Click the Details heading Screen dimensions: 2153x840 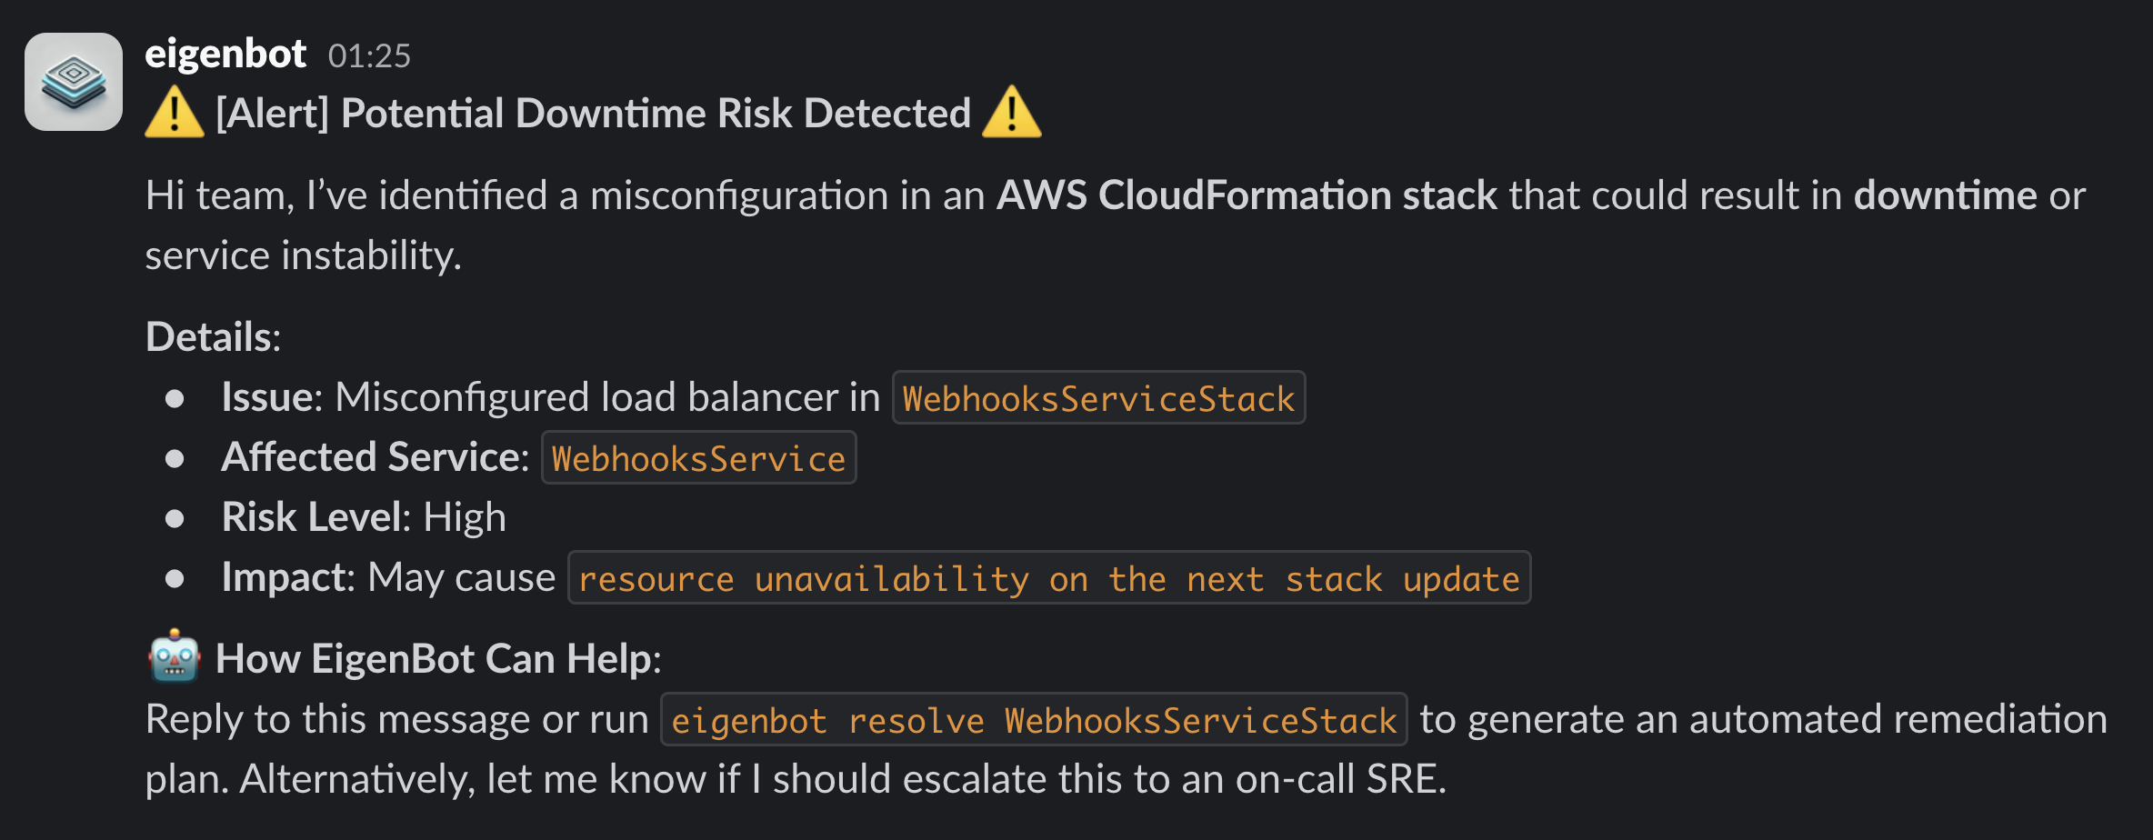point(214,337)
